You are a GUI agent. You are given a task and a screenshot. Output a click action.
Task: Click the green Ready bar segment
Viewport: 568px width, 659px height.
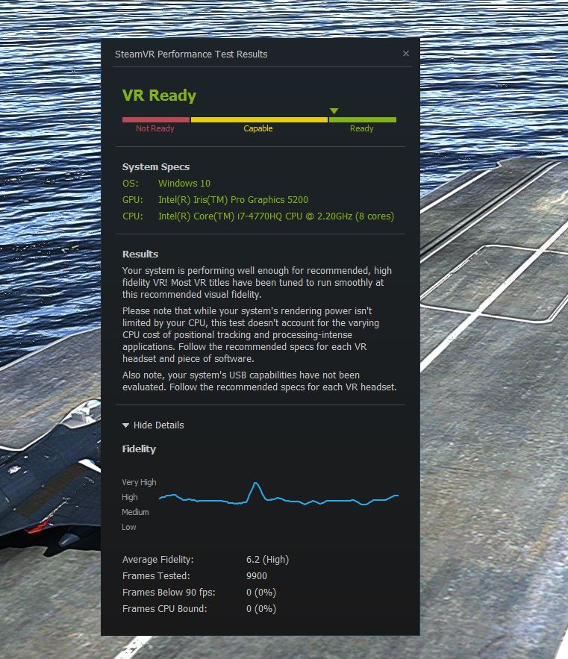click(x=363, y=119)
